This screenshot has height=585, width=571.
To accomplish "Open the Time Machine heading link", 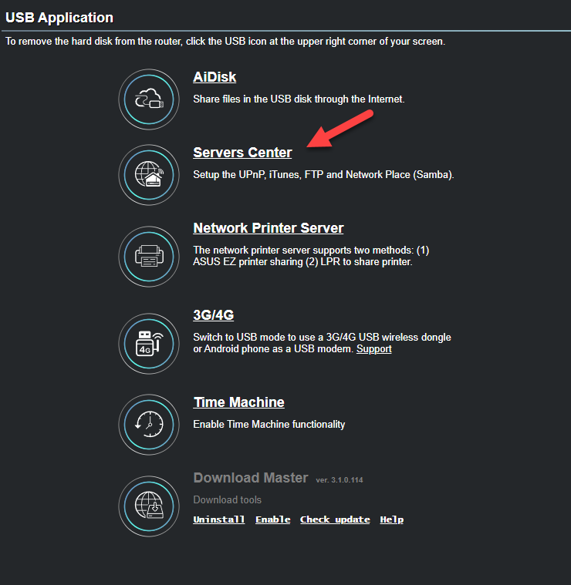I will (x=238, y=402).
